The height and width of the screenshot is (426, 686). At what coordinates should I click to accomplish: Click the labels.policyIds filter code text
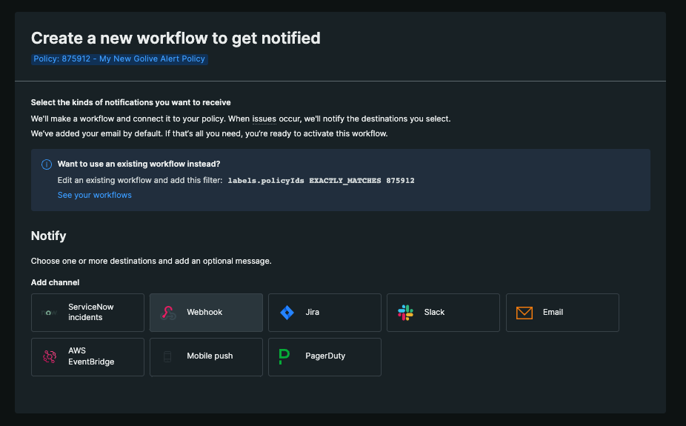pos(321,180)
